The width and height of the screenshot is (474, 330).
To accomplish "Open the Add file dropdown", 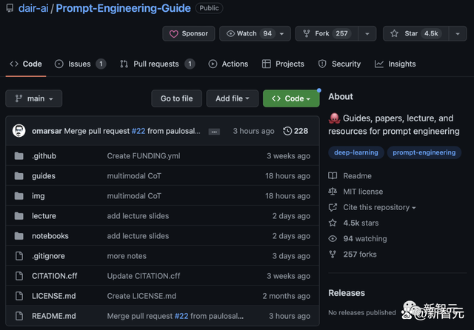I will point(232,98).
